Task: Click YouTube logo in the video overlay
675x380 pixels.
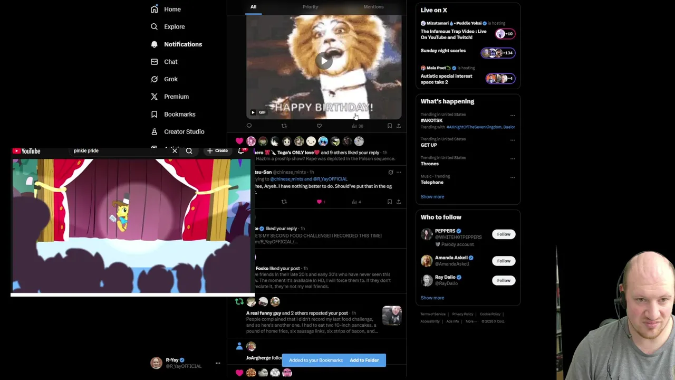Action: click(26, 151)
